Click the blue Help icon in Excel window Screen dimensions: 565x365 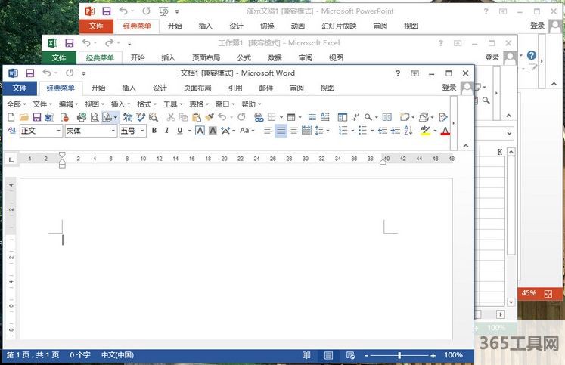click(532, 55)
